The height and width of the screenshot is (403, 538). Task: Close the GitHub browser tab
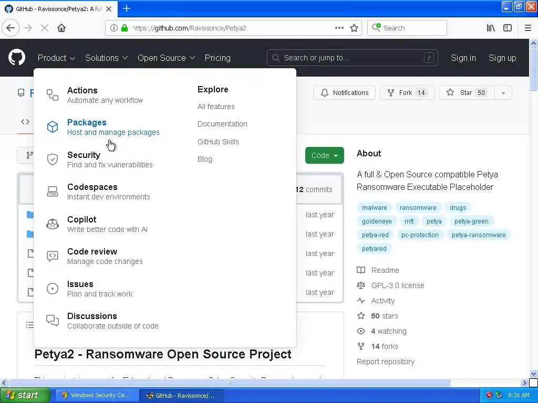click(x=109, y=9)
